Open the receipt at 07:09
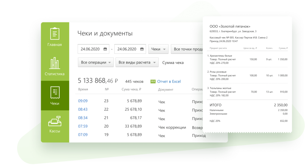The width and height of the screenshot is (305, 165). click(83, 135)
